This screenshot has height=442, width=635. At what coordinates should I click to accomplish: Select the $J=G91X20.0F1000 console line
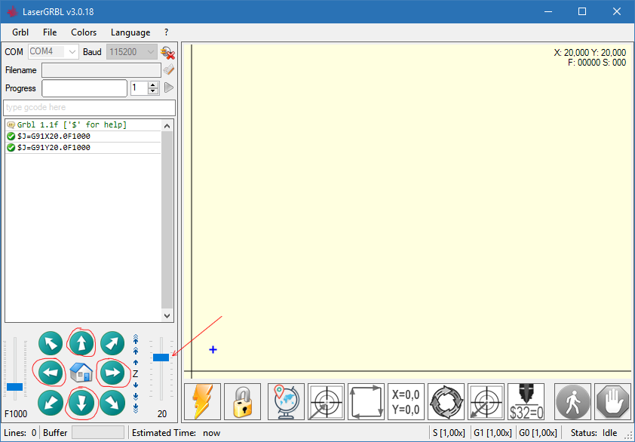tap(83, 136)
